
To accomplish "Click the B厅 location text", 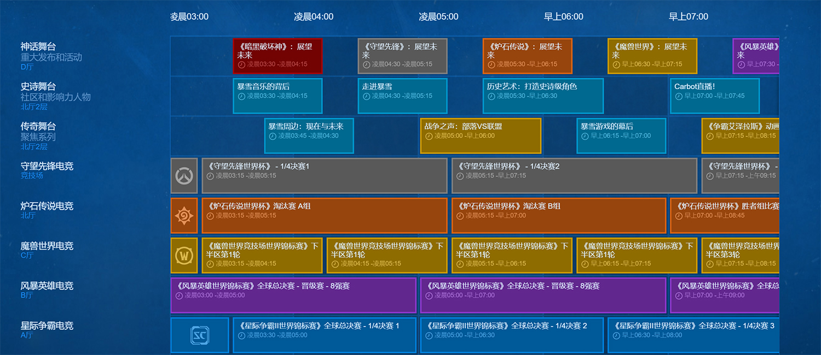I will [x=27, y=295].
